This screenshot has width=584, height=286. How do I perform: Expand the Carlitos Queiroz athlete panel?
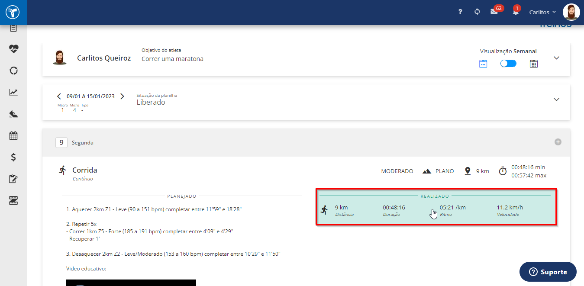pyautogui.click(x=557, y=58)
